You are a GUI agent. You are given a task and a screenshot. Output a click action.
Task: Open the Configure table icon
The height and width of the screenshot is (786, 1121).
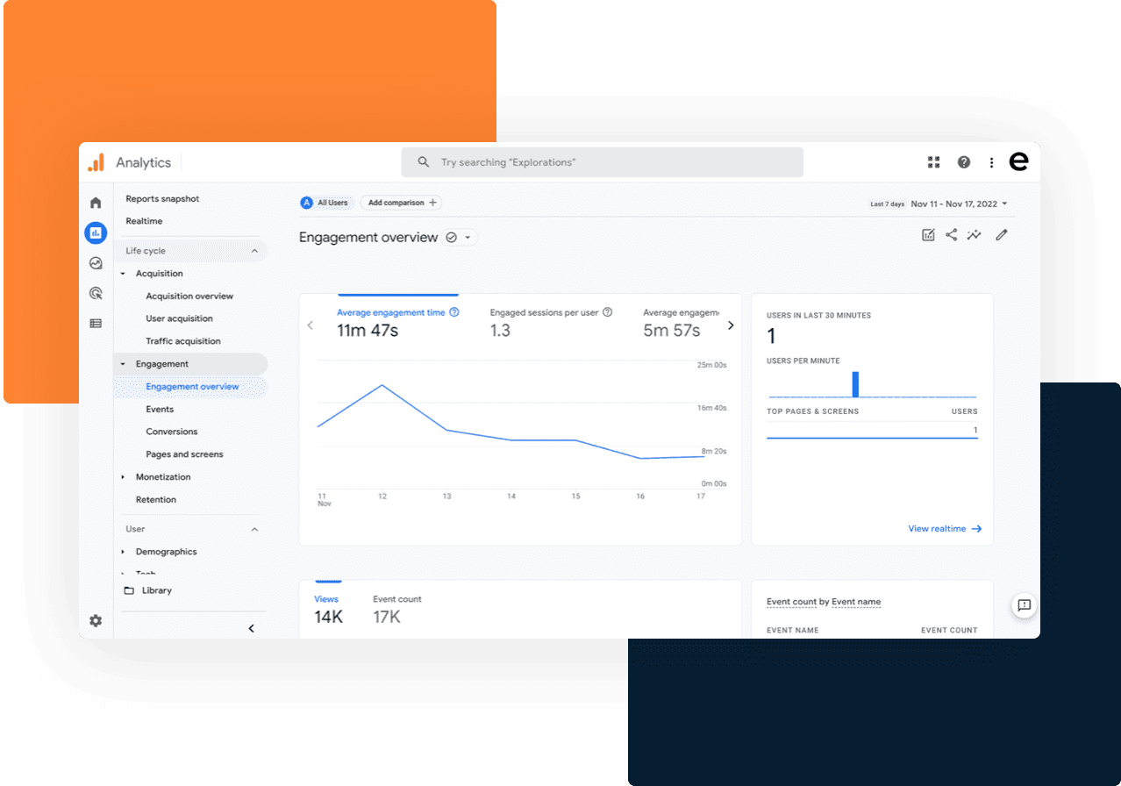96,324
